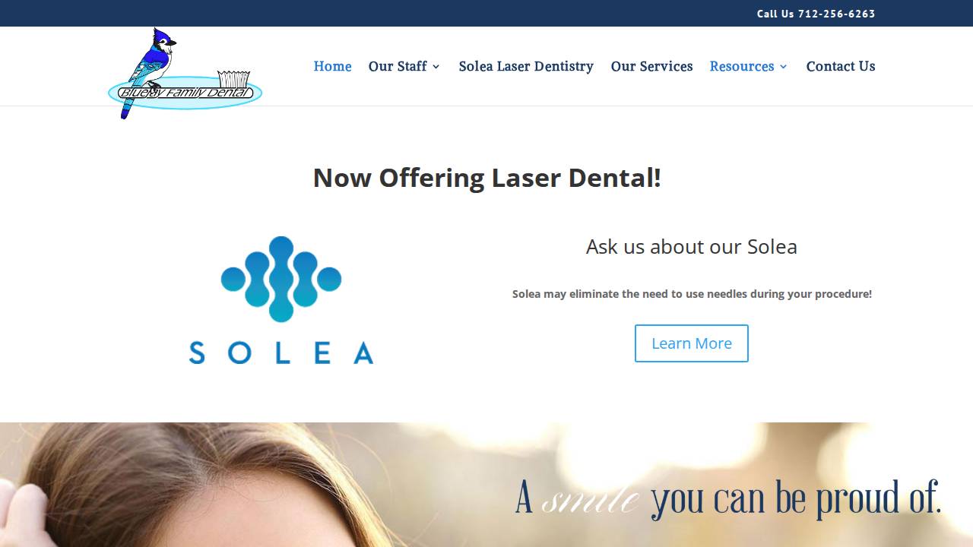Click the toothbrush graphic in the logo
973x547 pixels.
[233, 79]
